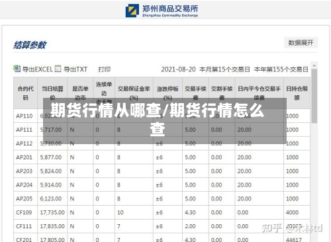
Task: Select contract code AP204
Action: coord(24,184)
